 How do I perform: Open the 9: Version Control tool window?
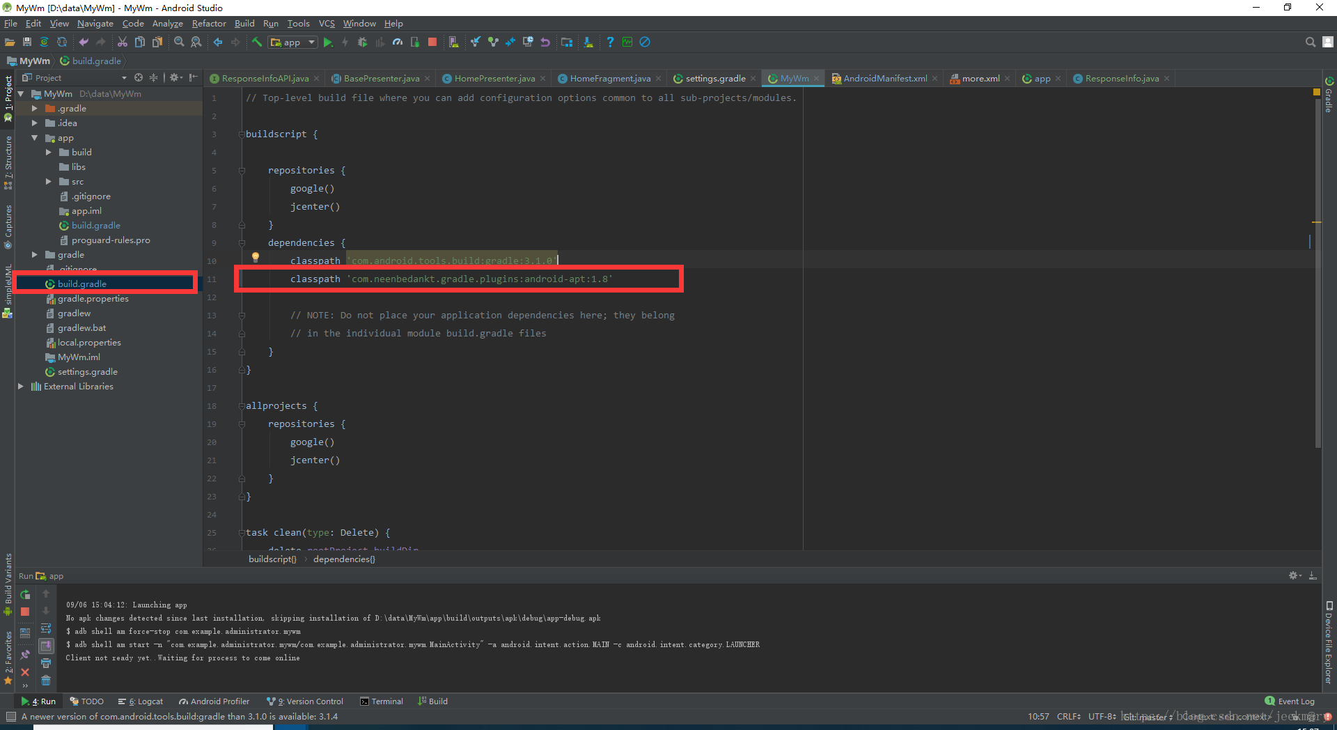[305, 701]
